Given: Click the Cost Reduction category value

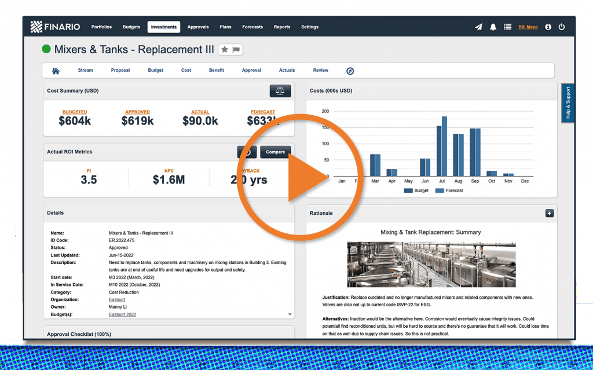Looking at the screenshot, I should click(124, 292).
